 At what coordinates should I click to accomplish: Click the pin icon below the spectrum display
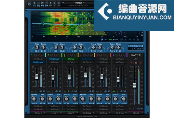(138, 39)
